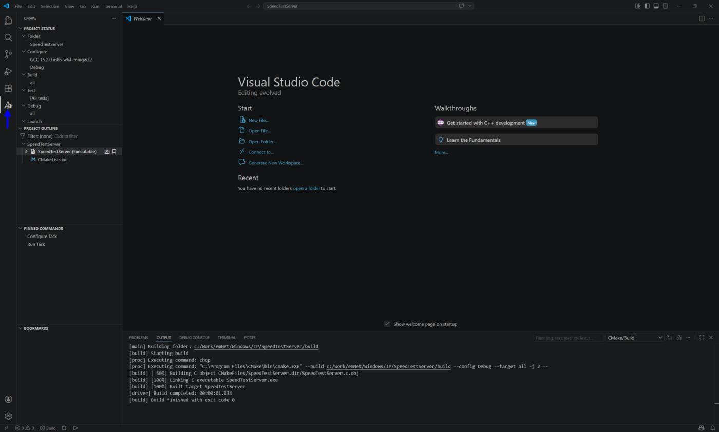
Task: Uncheck Show welcome page on startup
Action: pos(387,324)
